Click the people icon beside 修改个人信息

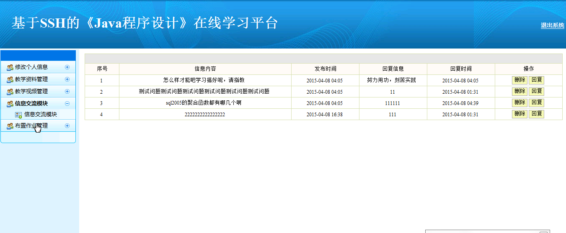[x=10, y=67]
